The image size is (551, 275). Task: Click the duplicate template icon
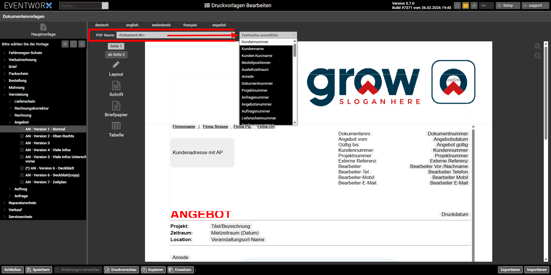pyautogui.click(x=74, y=44)
